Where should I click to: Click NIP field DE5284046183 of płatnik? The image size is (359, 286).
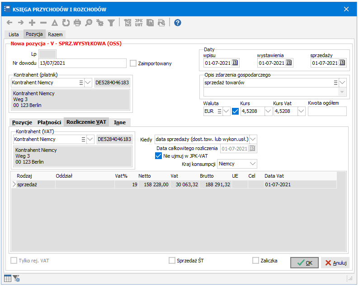click(112, 82)
